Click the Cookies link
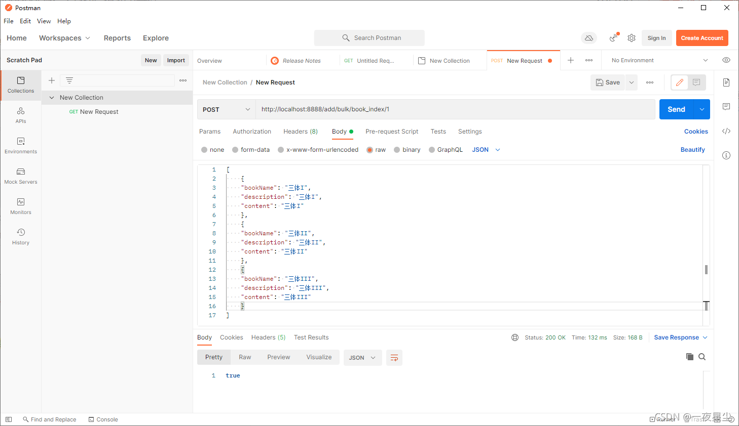 [x=696, y=132]
